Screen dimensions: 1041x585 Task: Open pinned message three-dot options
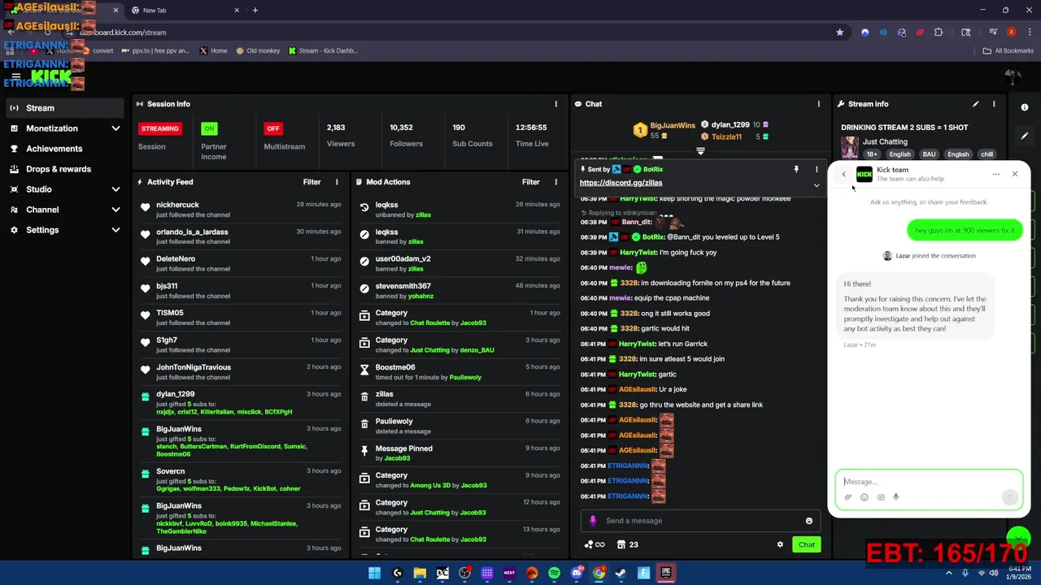point(817,169)
